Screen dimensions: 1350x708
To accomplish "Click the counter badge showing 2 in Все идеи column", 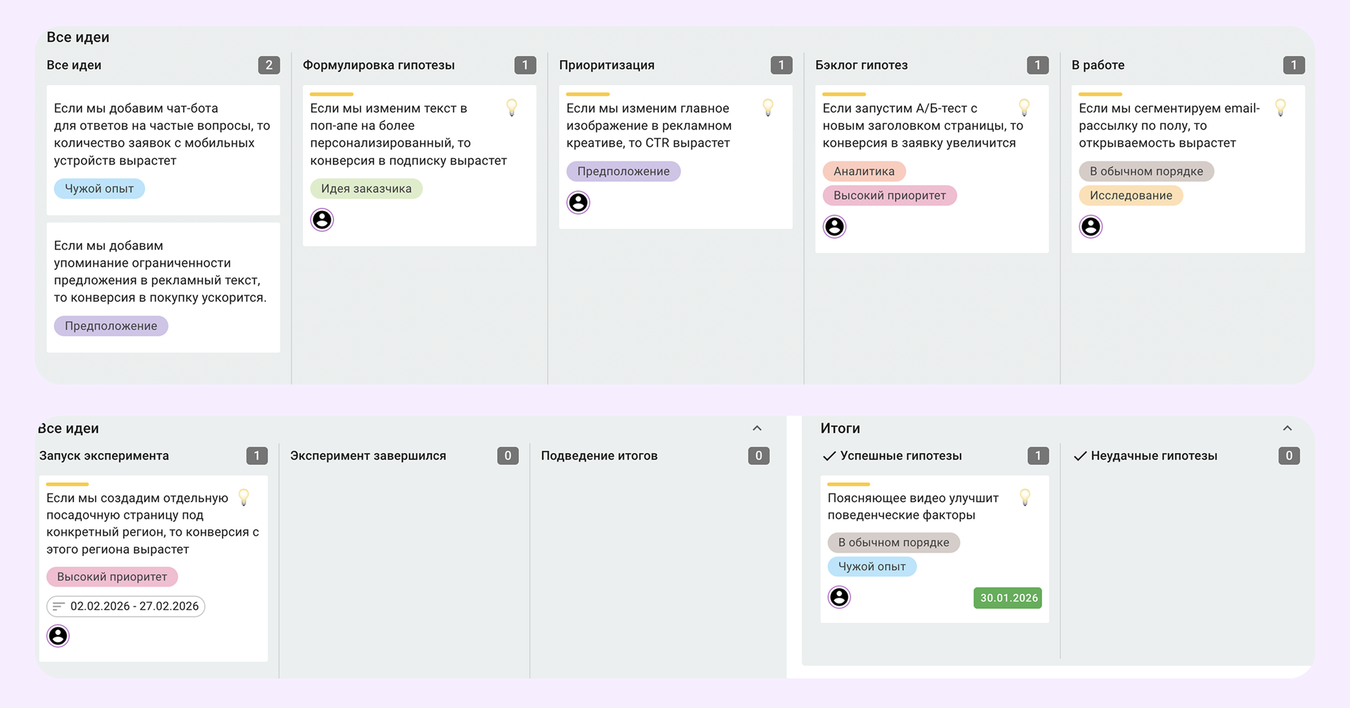I will pos(268,65).
